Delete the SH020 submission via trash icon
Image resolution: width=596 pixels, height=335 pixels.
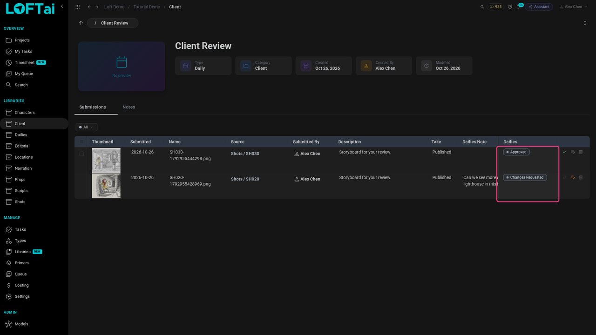[581, 177]
